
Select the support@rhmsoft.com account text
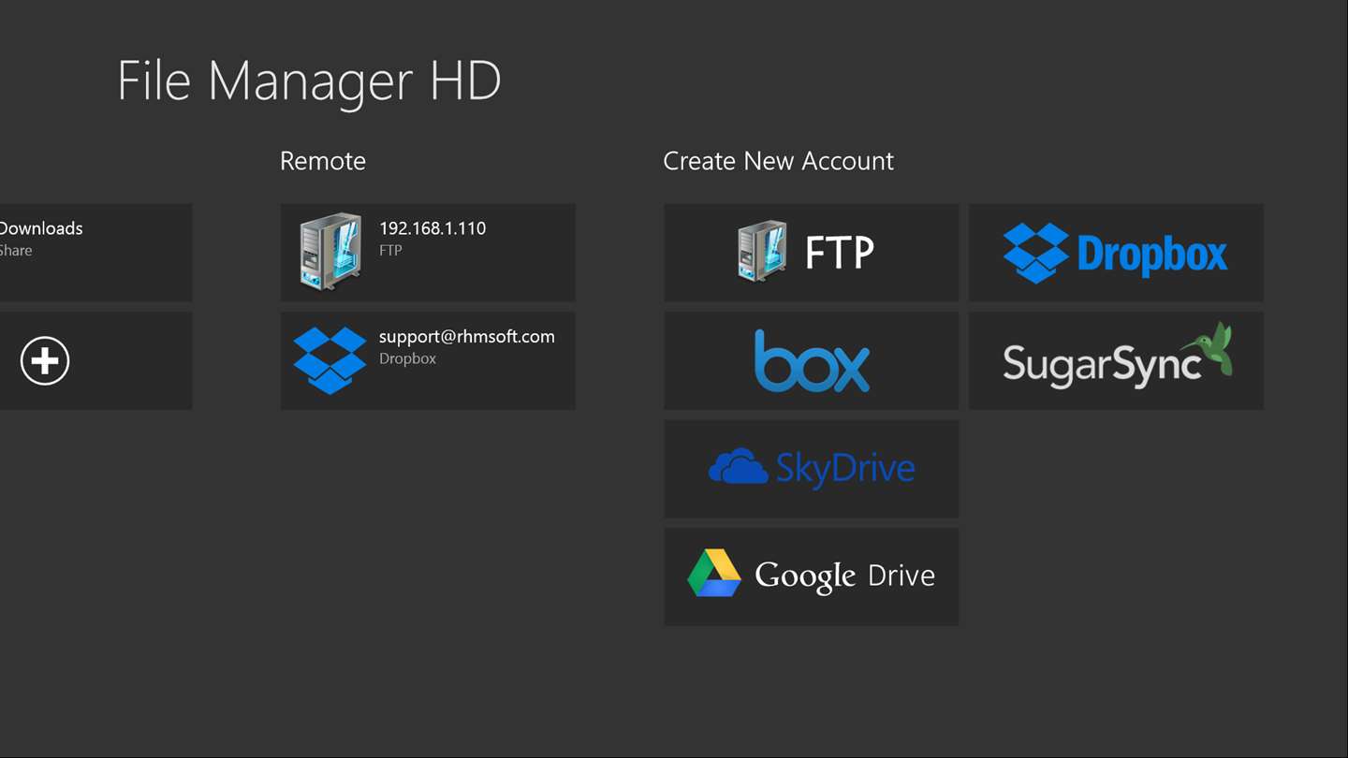tap(467, 337)
